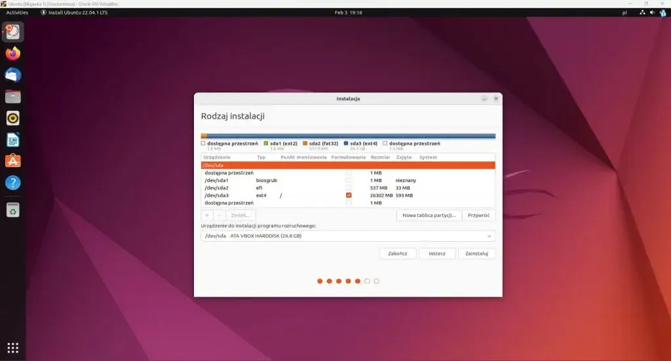
Task: Toggle format checkbox of free space below /dev/sda3
Action: [349, 202]
